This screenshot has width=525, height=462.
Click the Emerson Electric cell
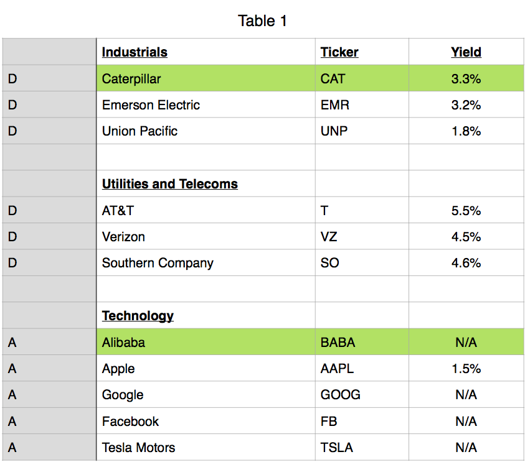pyautogui.click(x=151, y=105)
